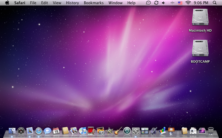
Task: Click the volume speaker menu bar icon
Action: [x=164, y=3]
